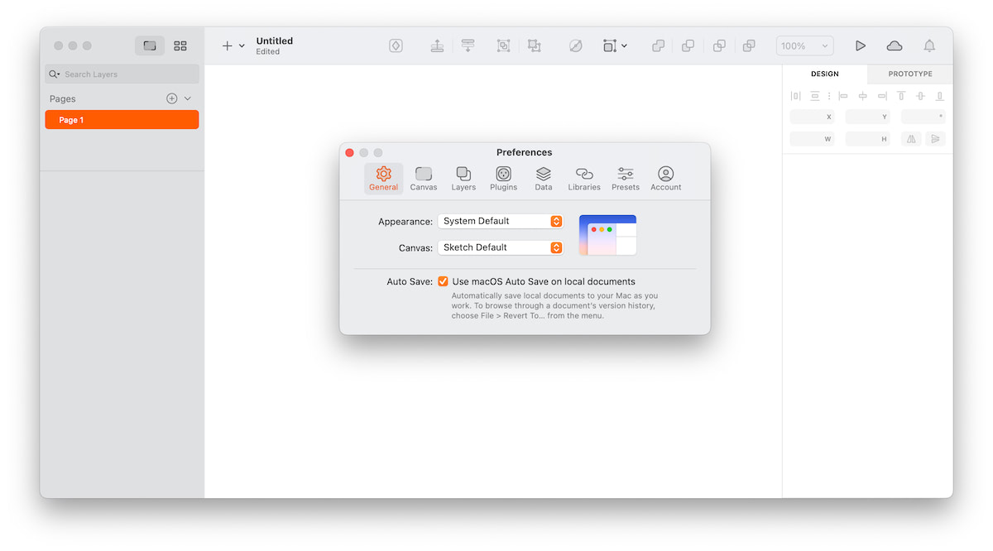This screenshot has height=551, width=993.
Task: Open the Appearance dropdown
Action: coord(501,221)
